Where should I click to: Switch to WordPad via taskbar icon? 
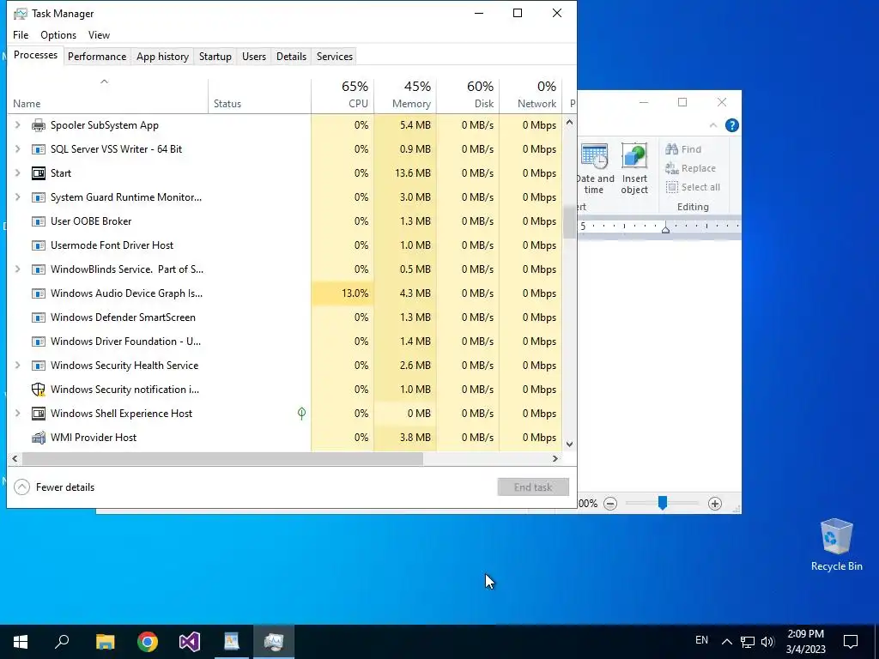pyautogui.click(x=232, y=641)
